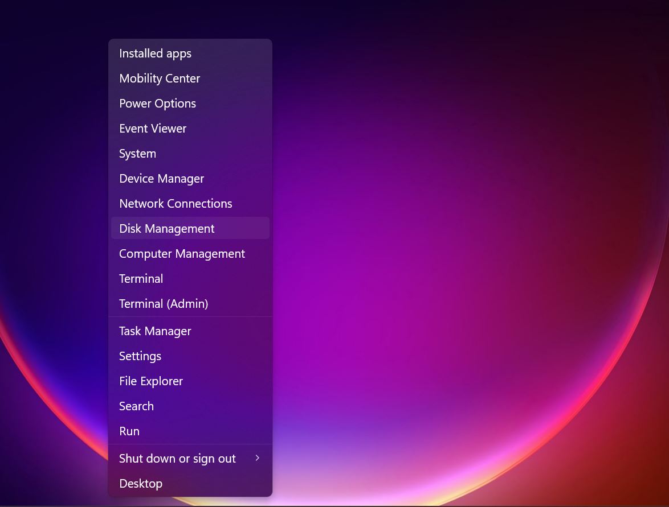Open Power Options
Image resolution: width=669 pixels, height=507 pixels.
(x=190, y=104)
